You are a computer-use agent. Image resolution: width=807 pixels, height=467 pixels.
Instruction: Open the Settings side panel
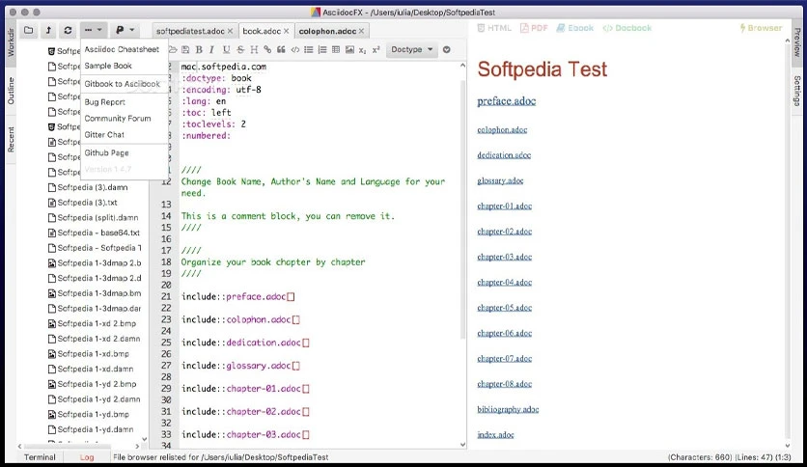[796, 91]
